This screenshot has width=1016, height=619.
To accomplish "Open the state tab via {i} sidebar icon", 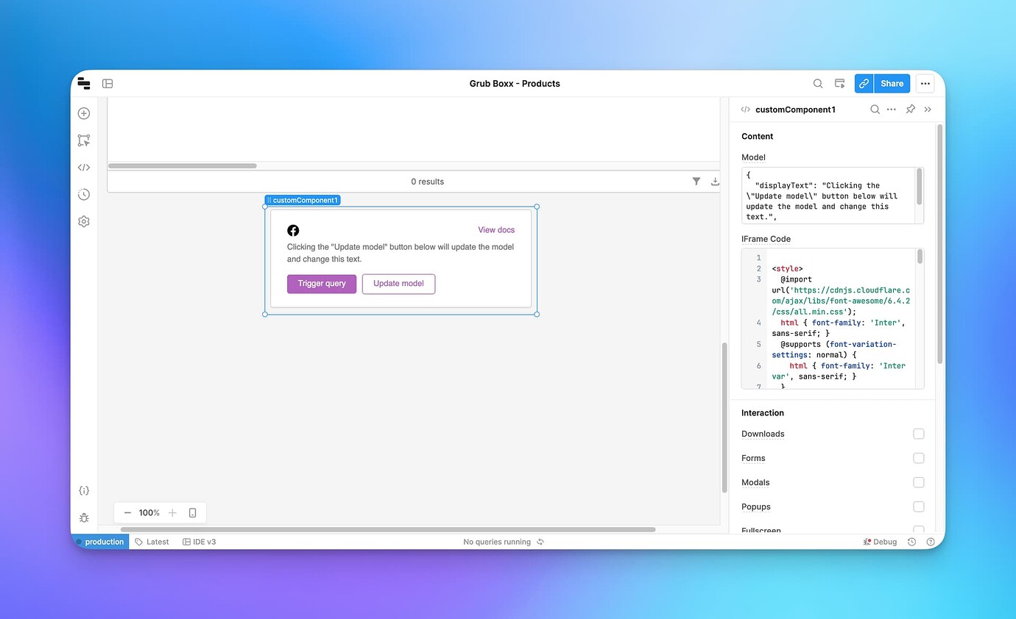I will point(83,490).
